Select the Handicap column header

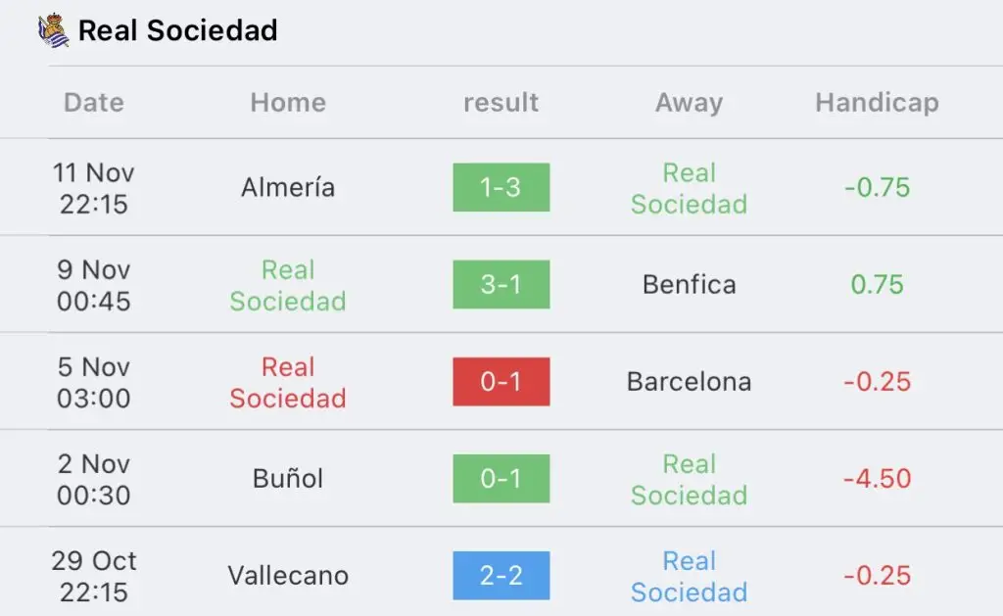point(877,103)
